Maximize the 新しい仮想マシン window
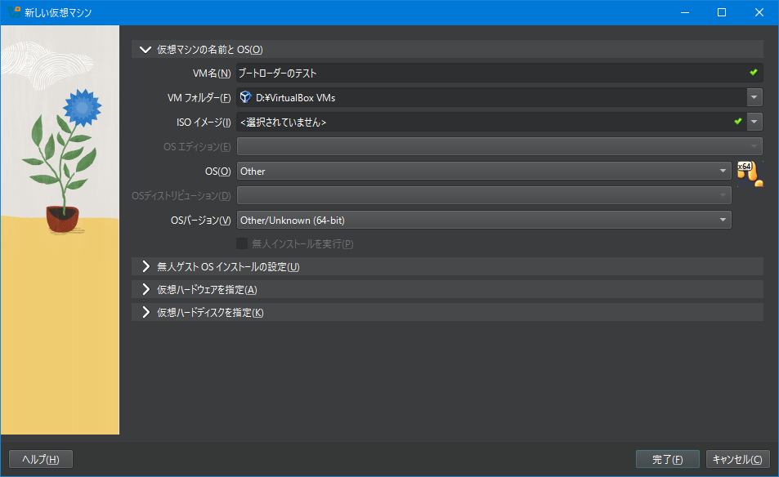The image size is (779, 477). (722, 12)
